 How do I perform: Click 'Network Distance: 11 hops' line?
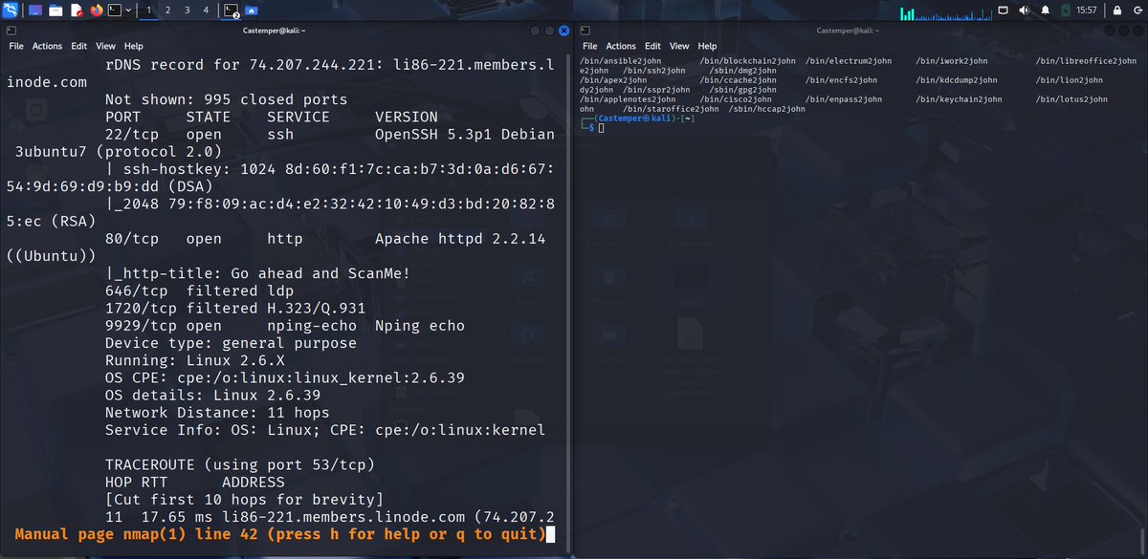tap(217, 412)
